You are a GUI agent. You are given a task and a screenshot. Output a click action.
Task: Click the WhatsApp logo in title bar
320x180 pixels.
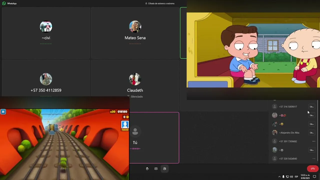4,3
